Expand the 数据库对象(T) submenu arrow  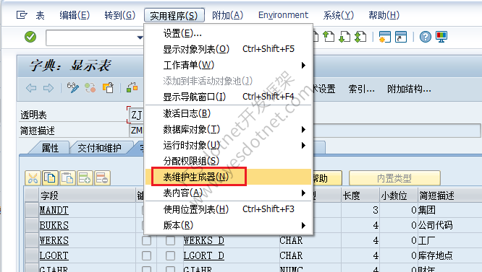coord(303,130)
